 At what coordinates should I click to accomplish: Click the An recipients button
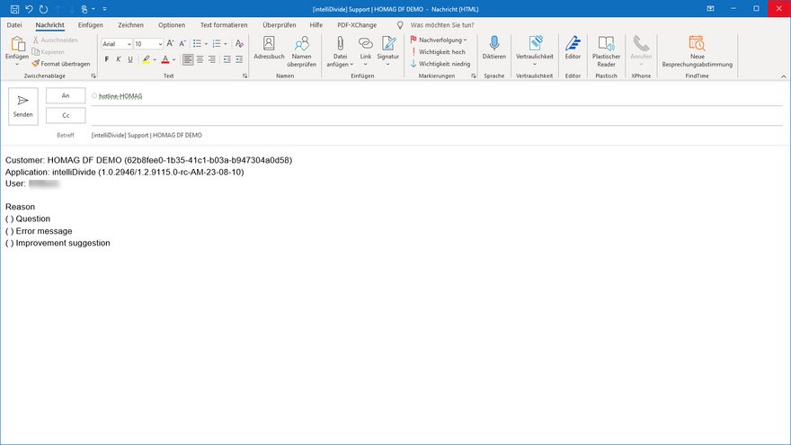click(66, 95)
